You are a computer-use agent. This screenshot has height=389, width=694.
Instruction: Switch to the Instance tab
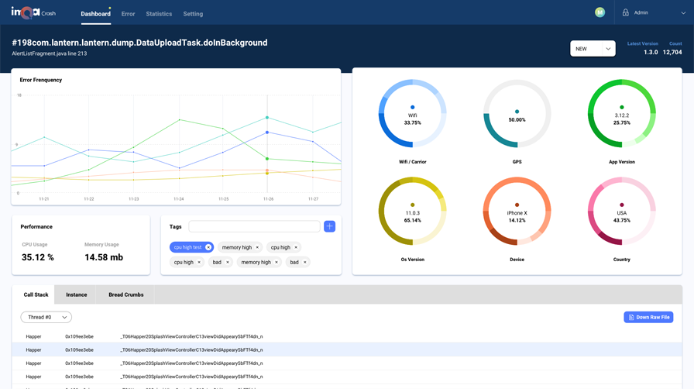pyautogui.click(x=76, y=294)
